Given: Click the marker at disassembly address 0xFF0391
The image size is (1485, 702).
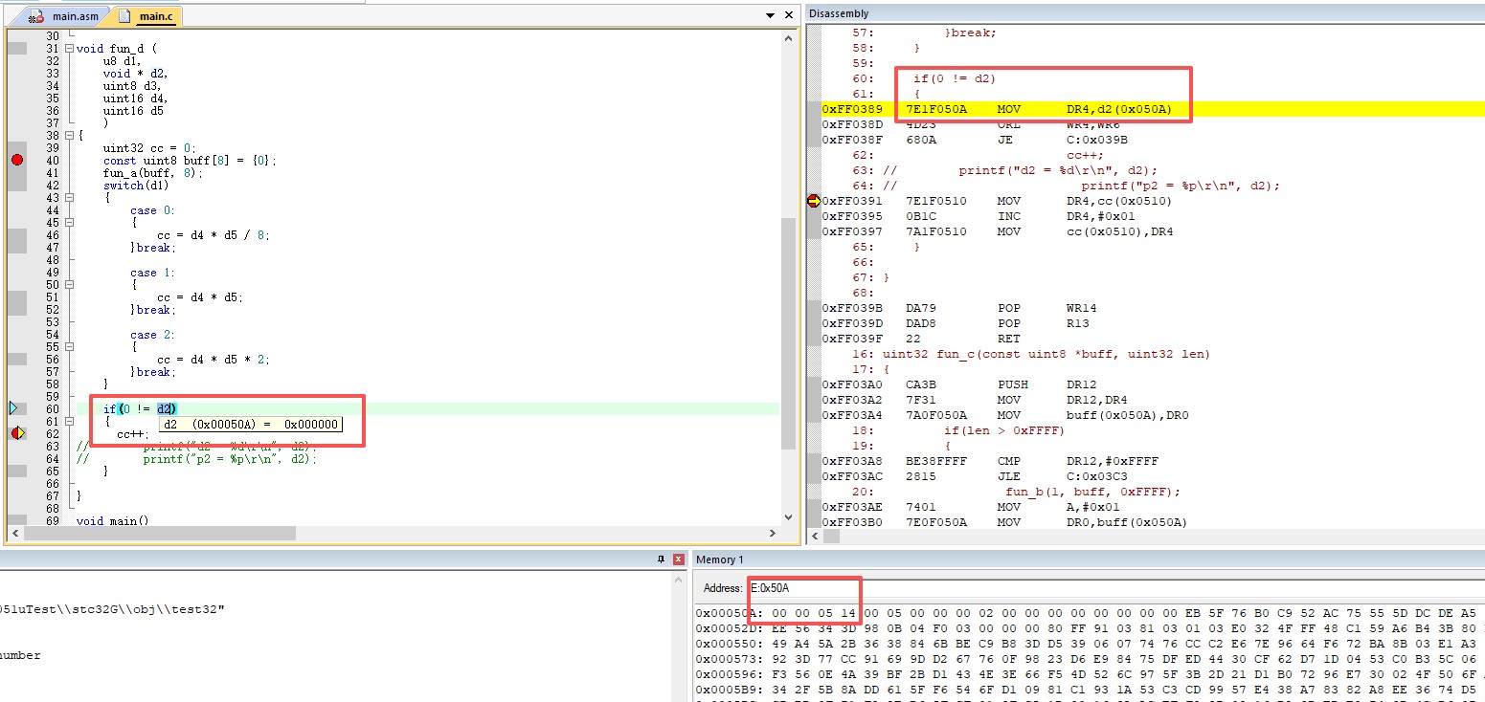Looking at the screenshot, I should point(813,201).
